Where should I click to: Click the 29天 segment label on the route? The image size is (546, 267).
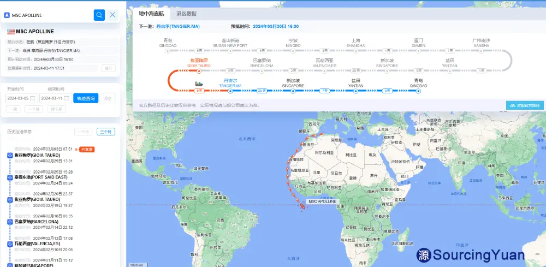pos(355,71)
